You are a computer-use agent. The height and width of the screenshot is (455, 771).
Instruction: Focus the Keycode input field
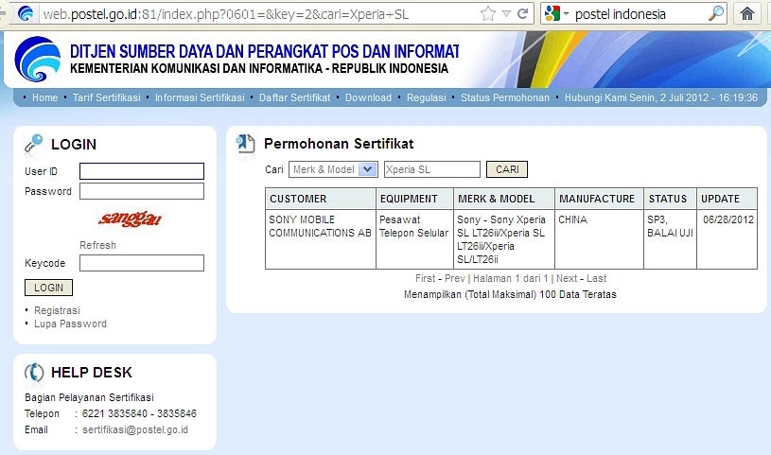tap(142, 263)
